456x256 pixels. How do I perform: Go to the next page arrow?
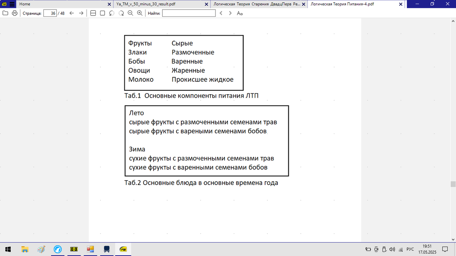click(81, 13)
